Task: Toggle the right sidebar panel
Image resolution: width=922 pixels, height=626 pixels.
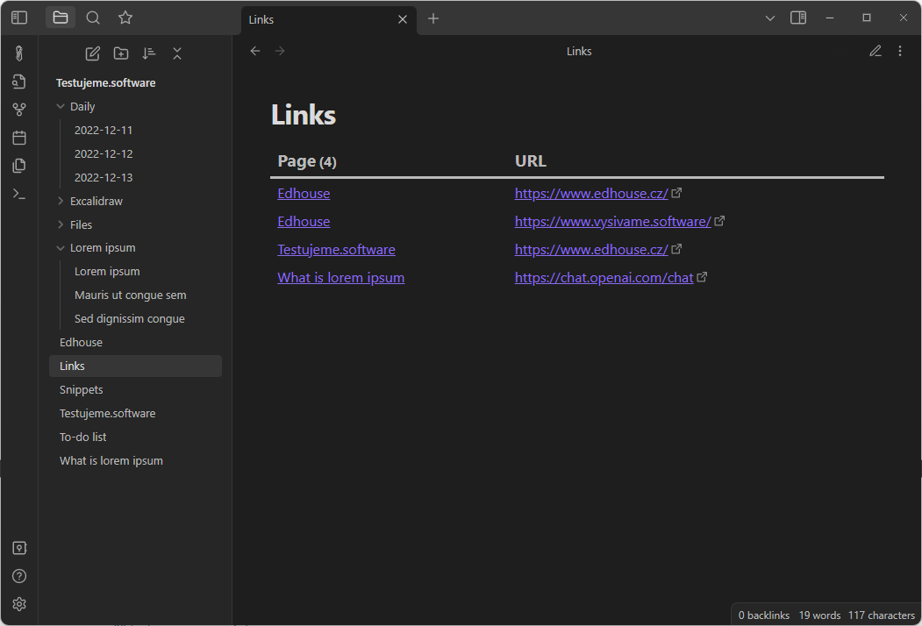Action: click(x=797, y=17)
